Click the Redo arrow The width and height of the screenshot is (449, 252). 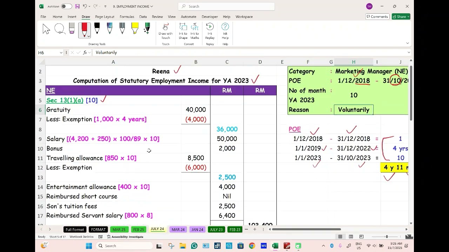click(x=96, y=6)
